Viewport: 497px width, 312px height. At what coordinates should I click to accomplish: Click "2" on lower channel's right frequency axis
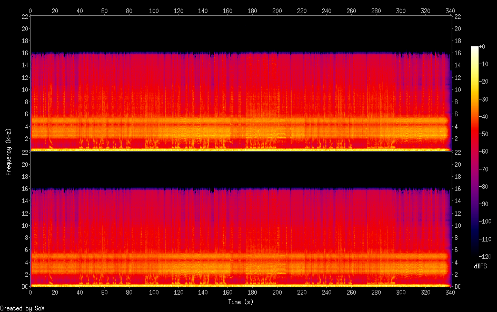coord(456,275)
